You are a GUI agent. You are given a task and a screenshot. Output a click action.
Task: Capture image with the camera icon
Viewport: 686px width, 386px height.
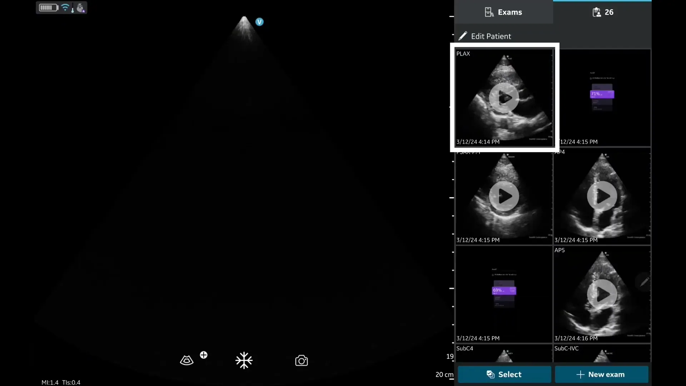coord(302,361)
